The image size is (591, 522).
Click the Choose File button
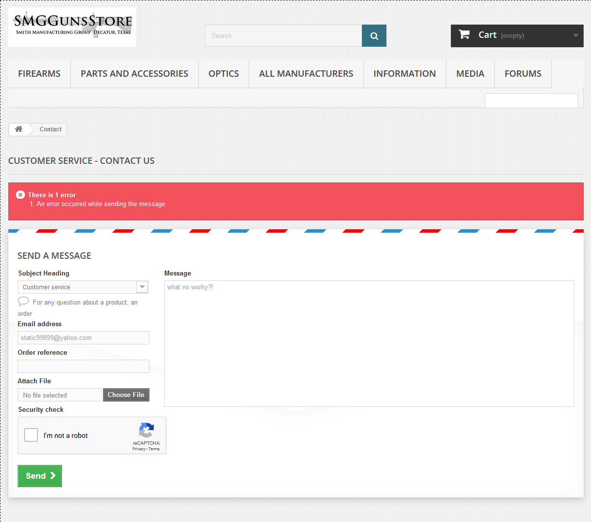(126, 395)
